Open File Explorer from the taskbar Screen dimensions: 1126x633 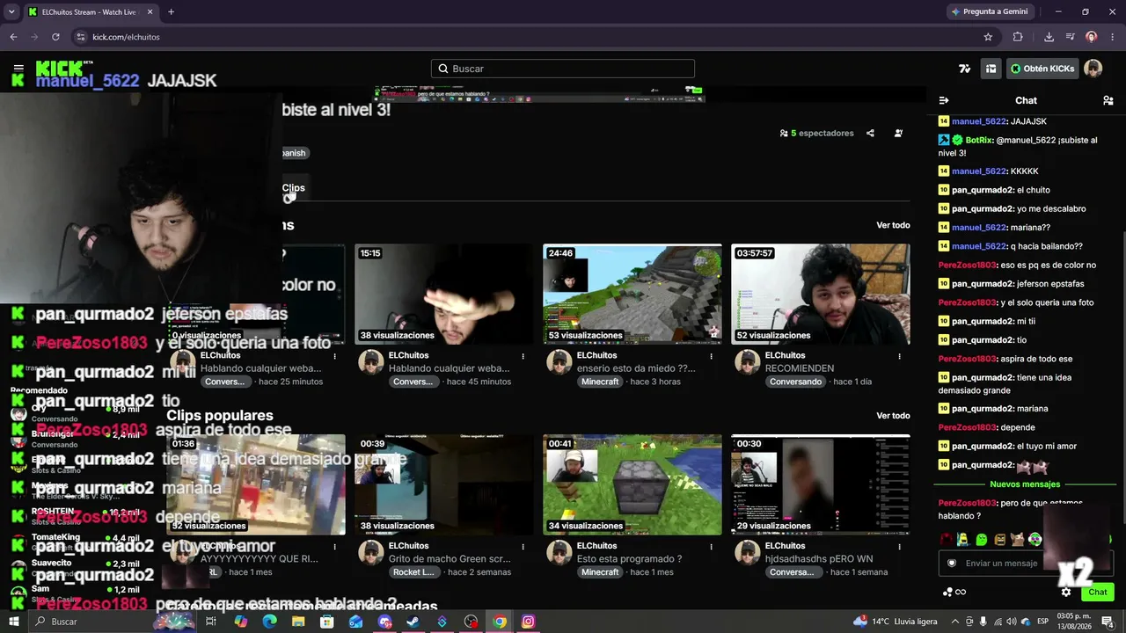pos(298,622)
